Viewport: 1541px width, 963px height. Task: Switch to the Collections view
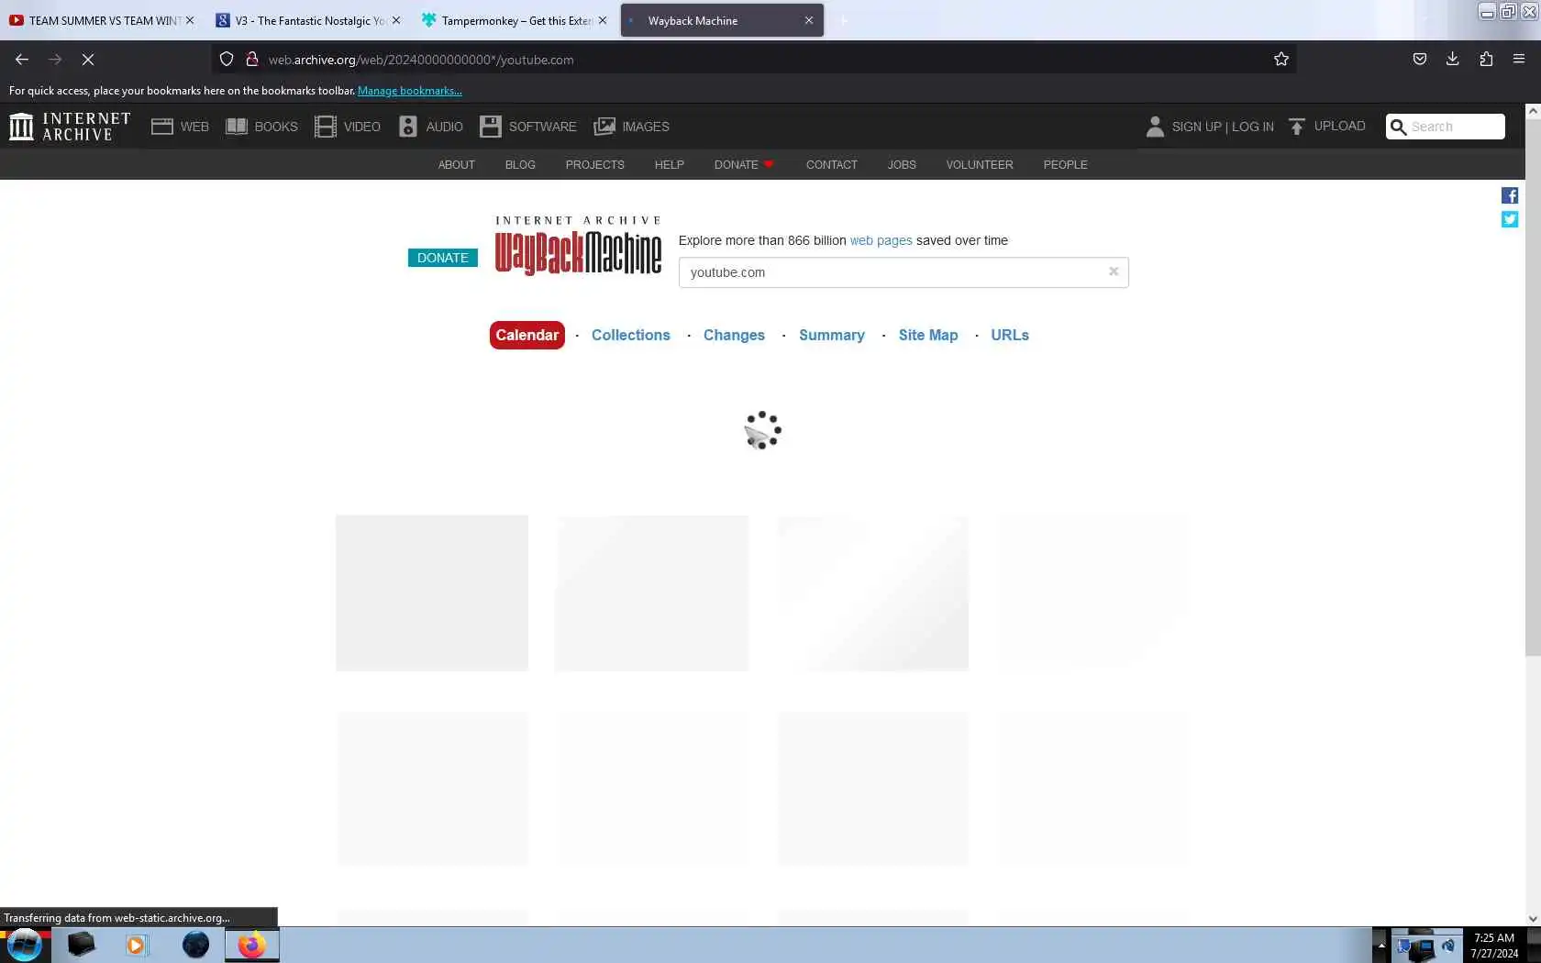click(631, 335)
